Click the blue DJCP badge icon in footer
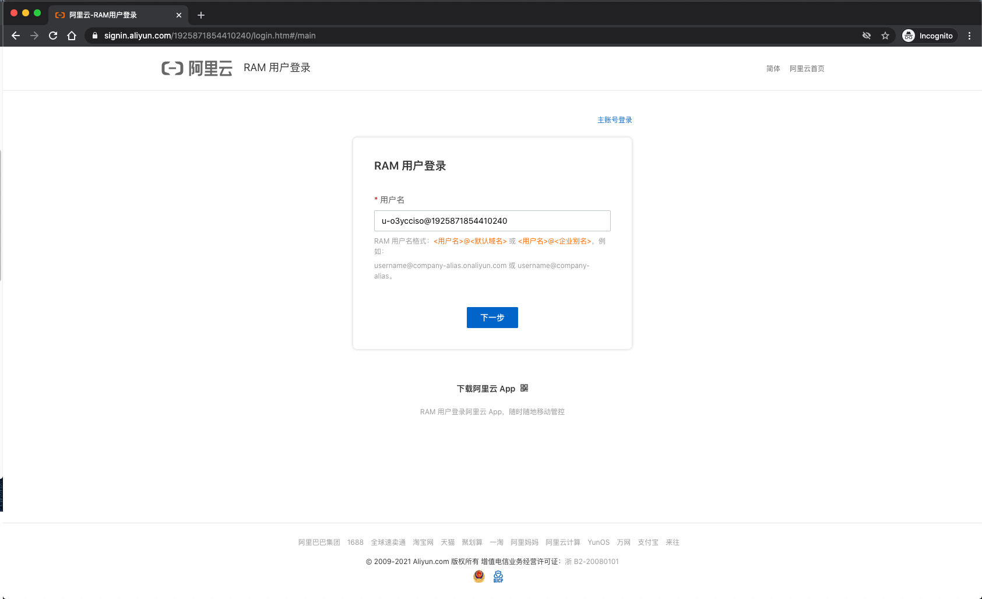Screen dimensions: 982x599 pyautogui.click(x=498, y=576)
